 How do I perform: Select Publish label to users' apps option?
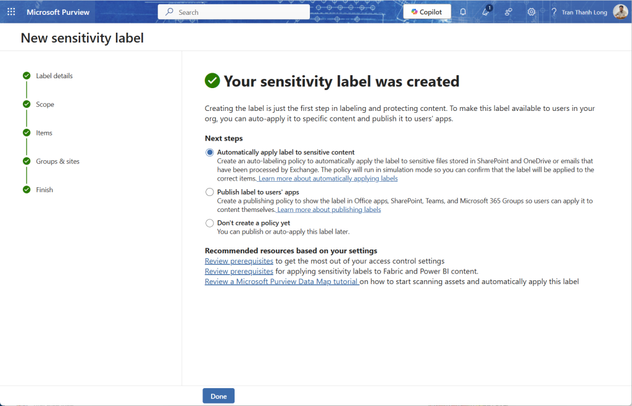(x=210, y=192)
